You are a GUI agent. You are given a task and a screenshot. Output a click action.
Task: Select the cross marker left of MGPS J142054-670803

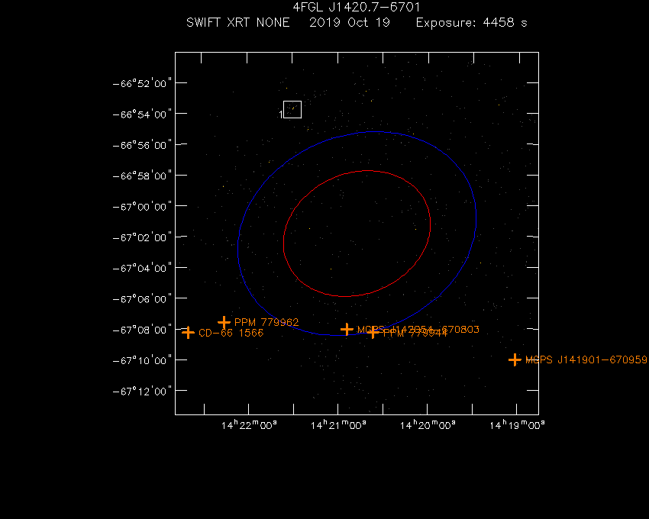pyautogui.click(x=347, y=330)
